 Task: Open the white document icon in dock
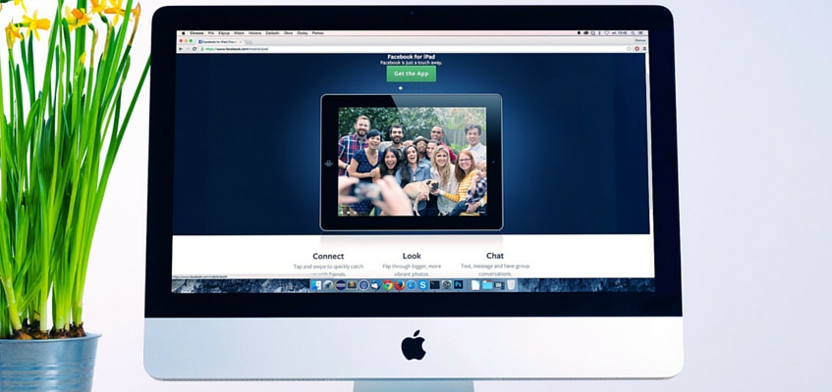coord(475,285)
